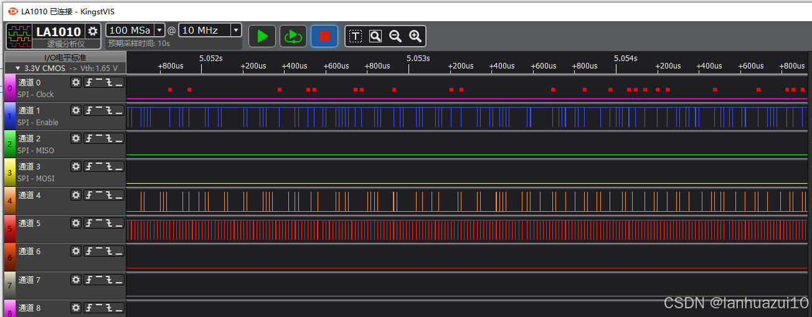Start a single capture with the green play button
This screenshot has height=317, width=812.
click(x=262, y=36)
